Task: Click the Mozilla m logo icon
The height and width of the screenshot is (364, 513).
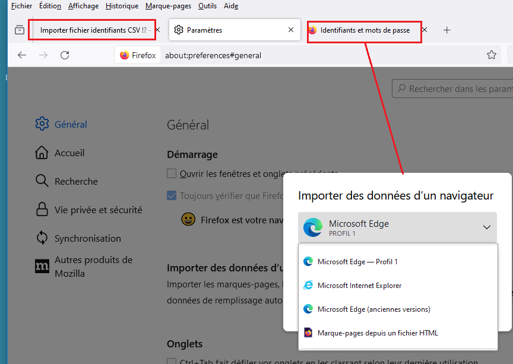Action: [42, 266]
